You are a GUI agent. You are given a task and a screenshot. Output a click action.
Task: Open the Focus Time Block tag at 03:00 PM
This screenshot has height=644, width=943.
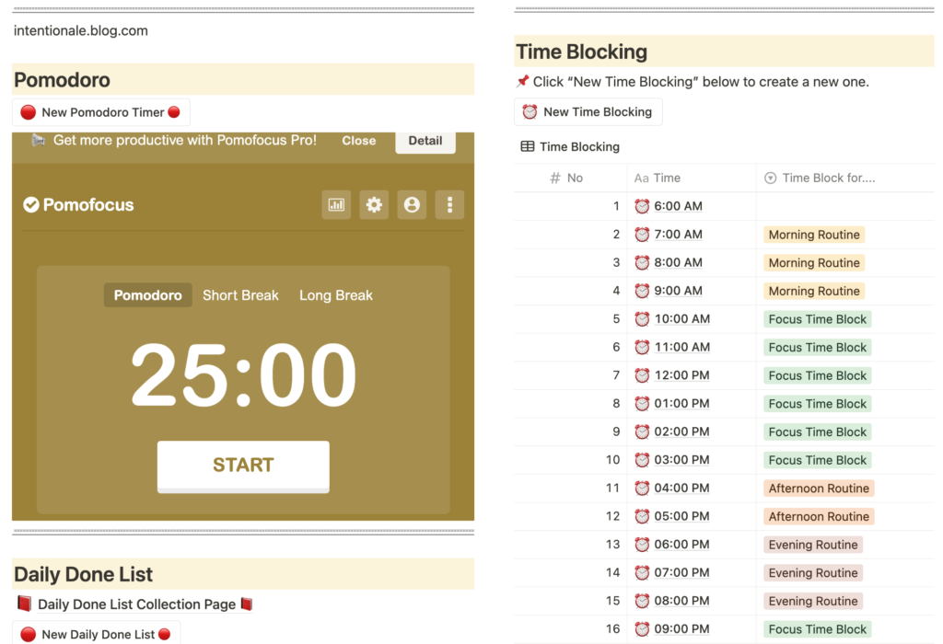click(818, 461)
